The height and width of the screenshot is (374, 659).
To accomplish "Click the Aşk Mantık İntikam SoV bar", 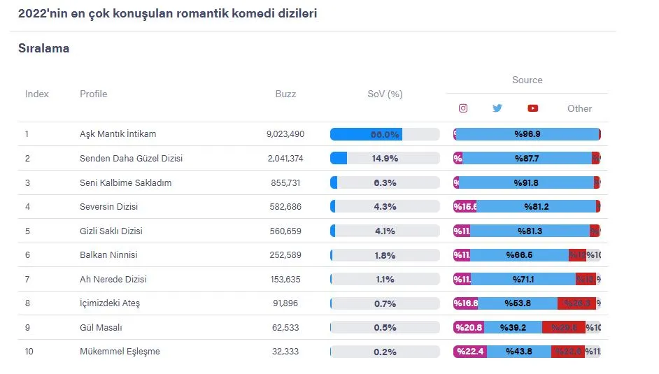I will click(385, 134).
